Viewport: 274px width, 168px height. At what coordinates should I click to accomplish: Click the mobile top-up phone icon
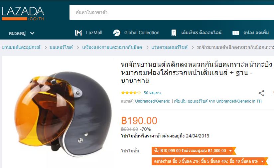tap(174, 33)
